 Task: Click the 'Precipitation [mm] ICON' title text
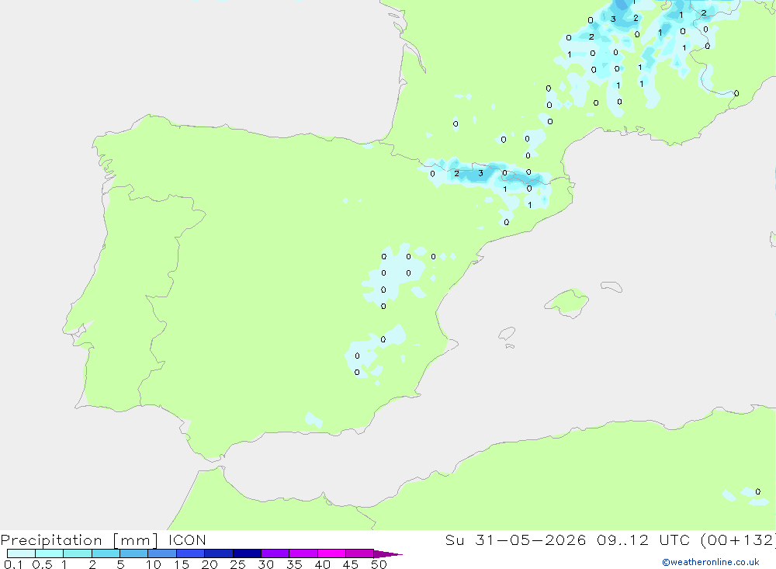tap(103, 540)
